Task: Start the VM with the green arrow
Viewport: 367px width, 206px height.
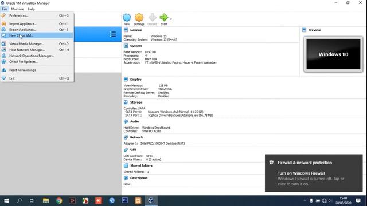Action: (x=163, y=17)
